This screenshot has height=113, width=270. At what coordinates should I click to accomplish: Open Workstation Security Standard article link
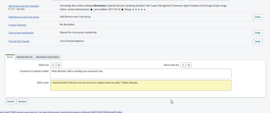[23, 6]
